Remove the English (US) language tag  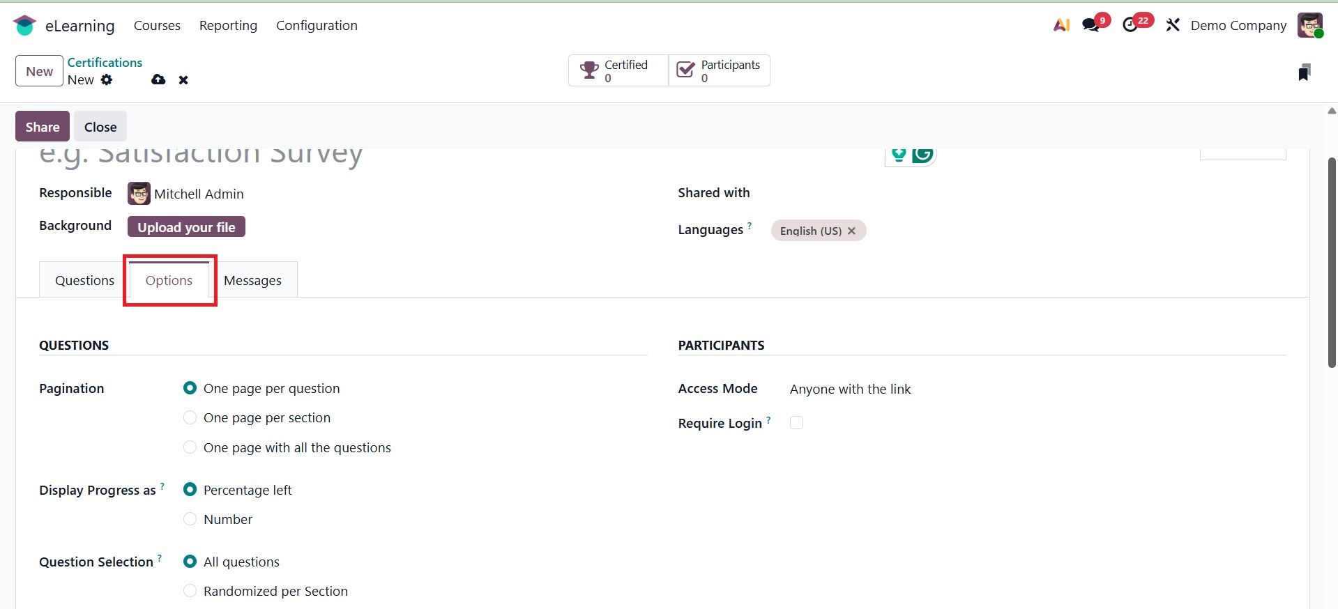point(851,231)
